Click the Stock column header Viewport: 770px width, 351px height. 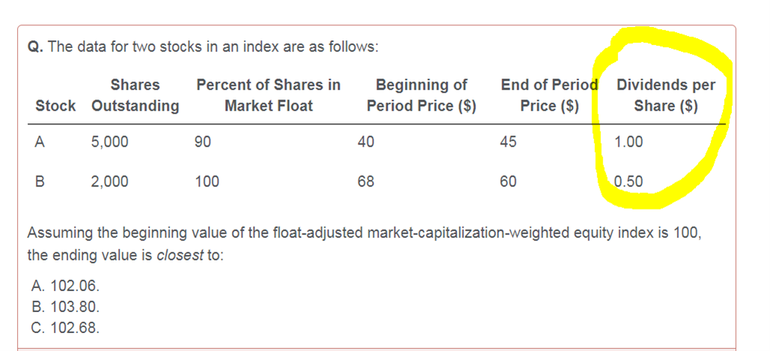(x=55, y=106)
